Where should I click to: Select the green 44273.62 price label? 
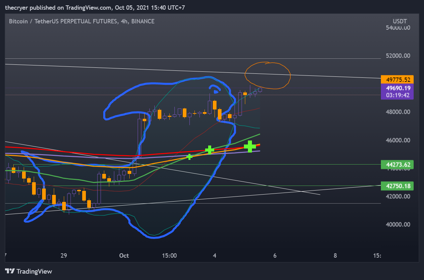[397, 164]
